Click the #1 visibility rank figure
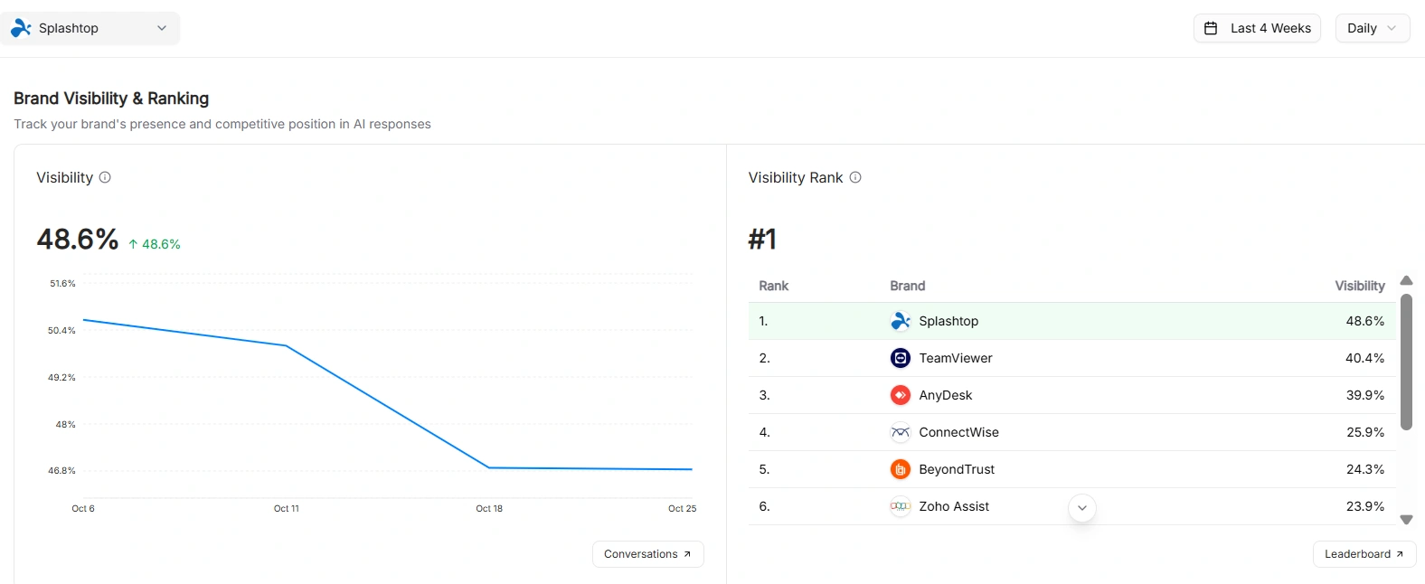The width and height of the screenshot is (1425, 584). coord(762,240)
